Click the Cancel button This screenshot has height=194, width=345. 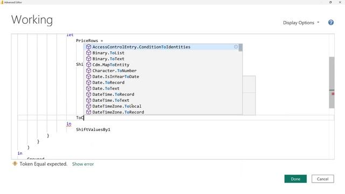pyautogui.click(x=322, y=179)
